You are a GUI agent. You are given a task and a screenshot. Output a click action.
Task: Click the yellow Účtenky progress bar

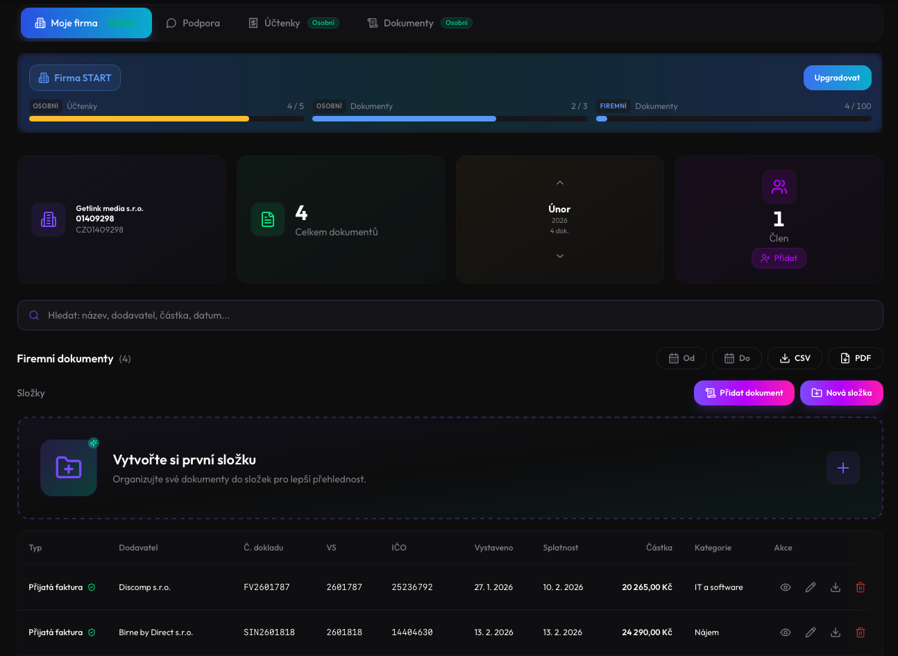coord(139,118)
